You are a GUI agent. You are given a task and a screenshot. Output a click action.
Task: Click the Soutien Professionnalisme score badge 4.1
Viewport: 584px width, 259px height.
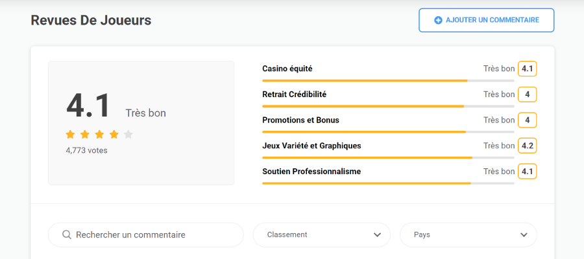[527, 172]
